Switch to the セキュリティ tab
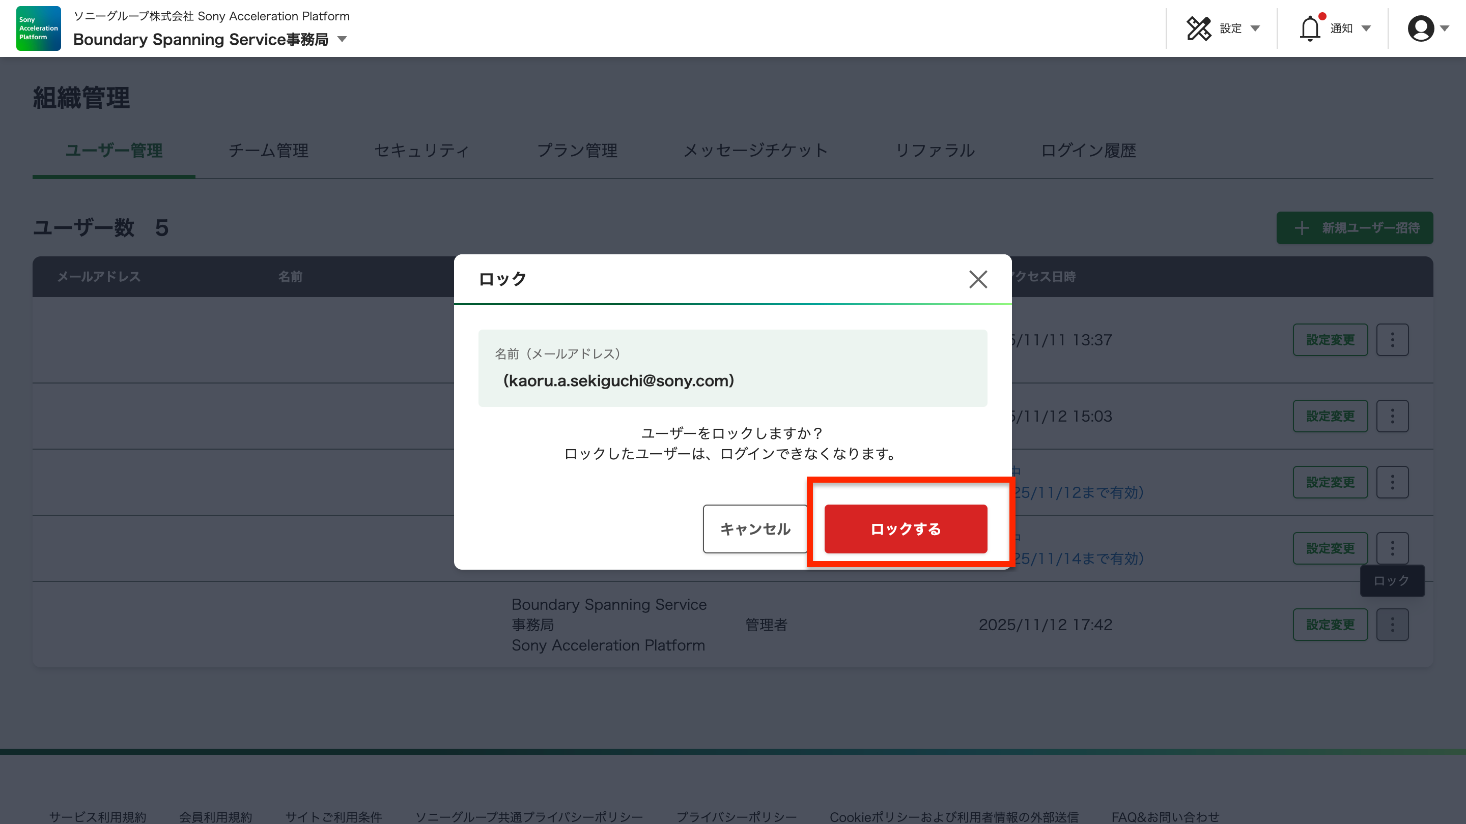Image resolution: width=1466 pixels, height=824 pixels. (x=421, y=151)
